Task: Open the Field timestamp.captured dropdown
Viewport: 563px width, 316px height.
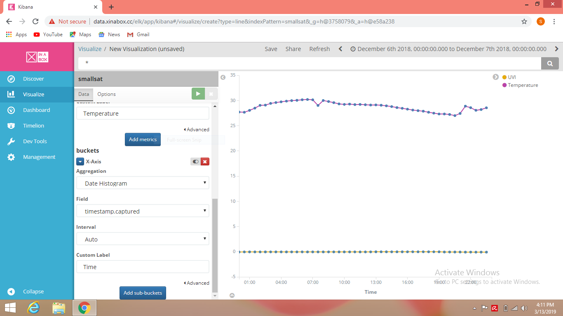Action: tap(143, 211)
